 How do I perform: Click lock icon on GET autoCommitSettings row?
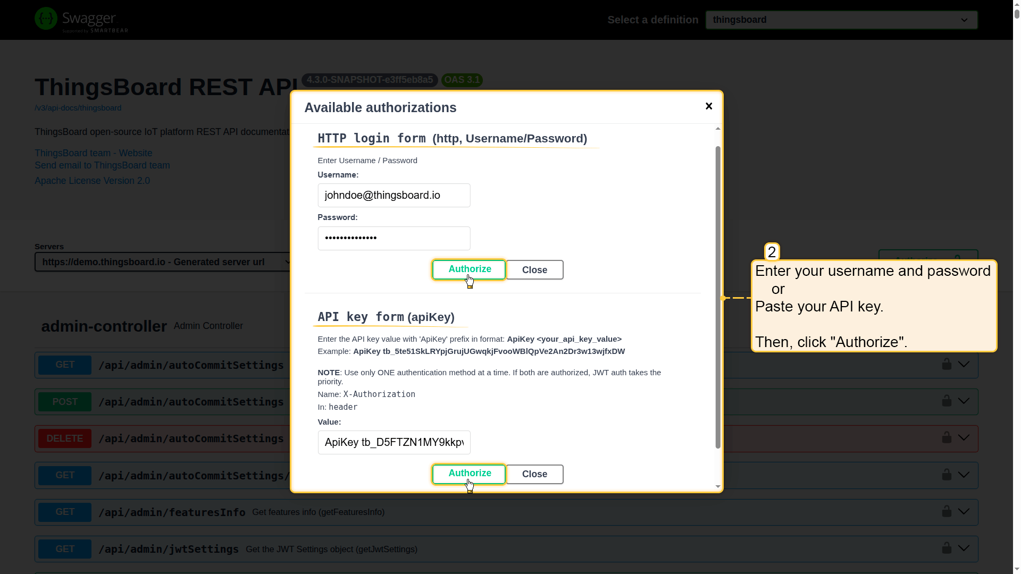(x=947, y=364)
